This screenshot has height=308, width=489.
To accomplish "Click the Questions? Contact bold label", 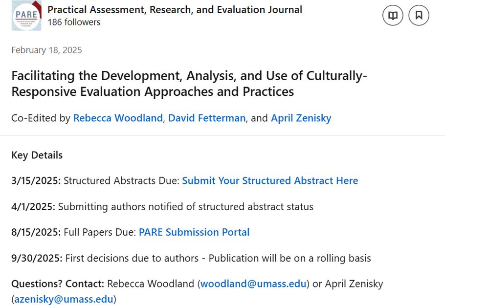I will (57, 284).
